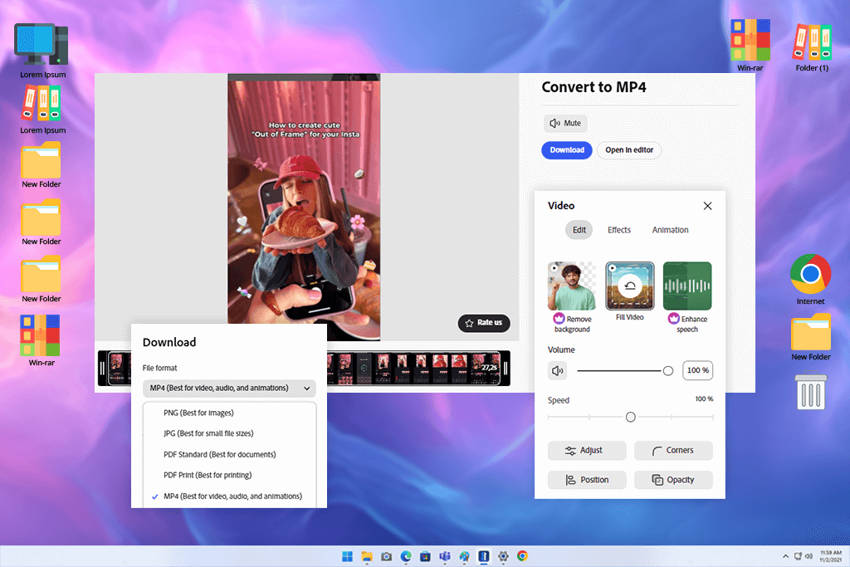Open the first New Folder on the left
850x567 pixels.
click(42, 165)
